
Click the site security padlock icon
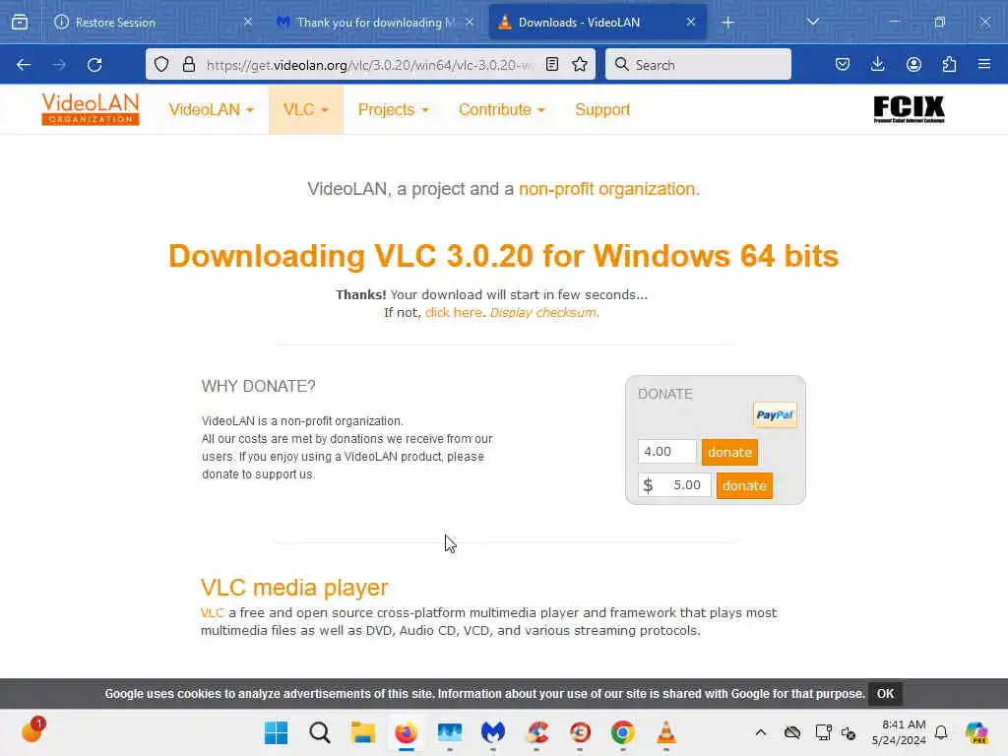click(188, 64)
